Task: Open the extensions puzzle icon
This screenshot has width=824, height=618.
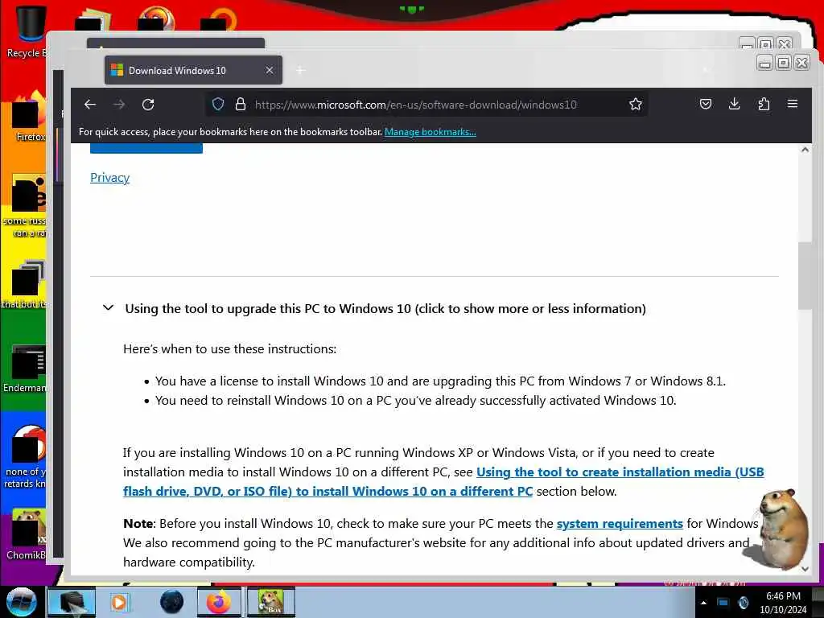Action: coord(764,104)
